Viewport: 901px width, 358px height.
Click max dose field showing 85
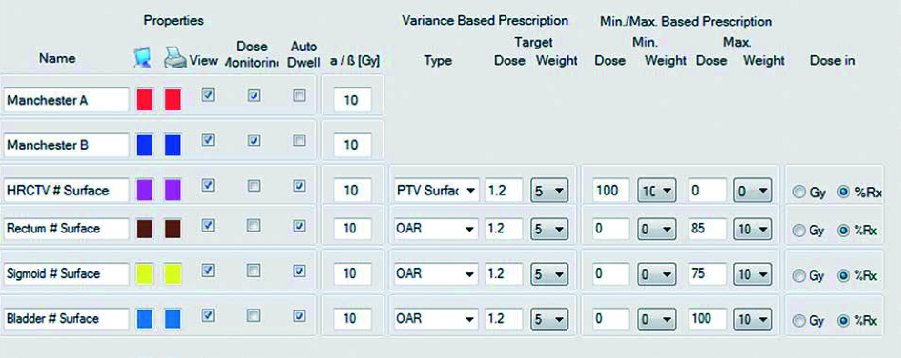pos(707,229)
